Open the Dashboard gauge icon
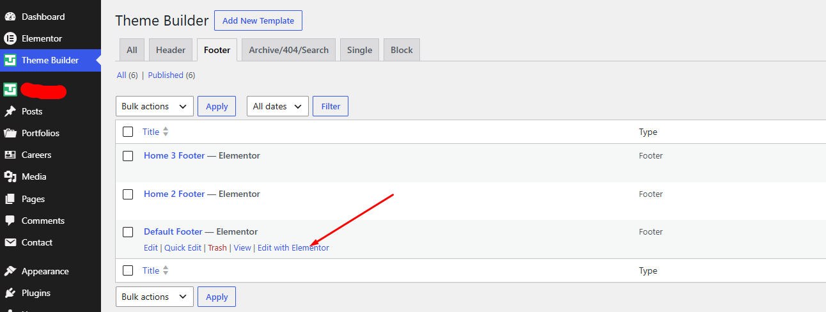Viewport: 826px width, 312px height. coord(10,17)
